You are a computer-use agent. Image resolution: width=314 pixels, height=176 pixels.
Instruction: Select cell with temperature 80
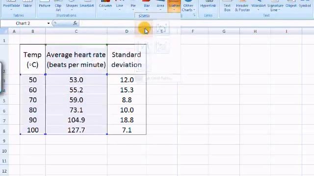33,110
